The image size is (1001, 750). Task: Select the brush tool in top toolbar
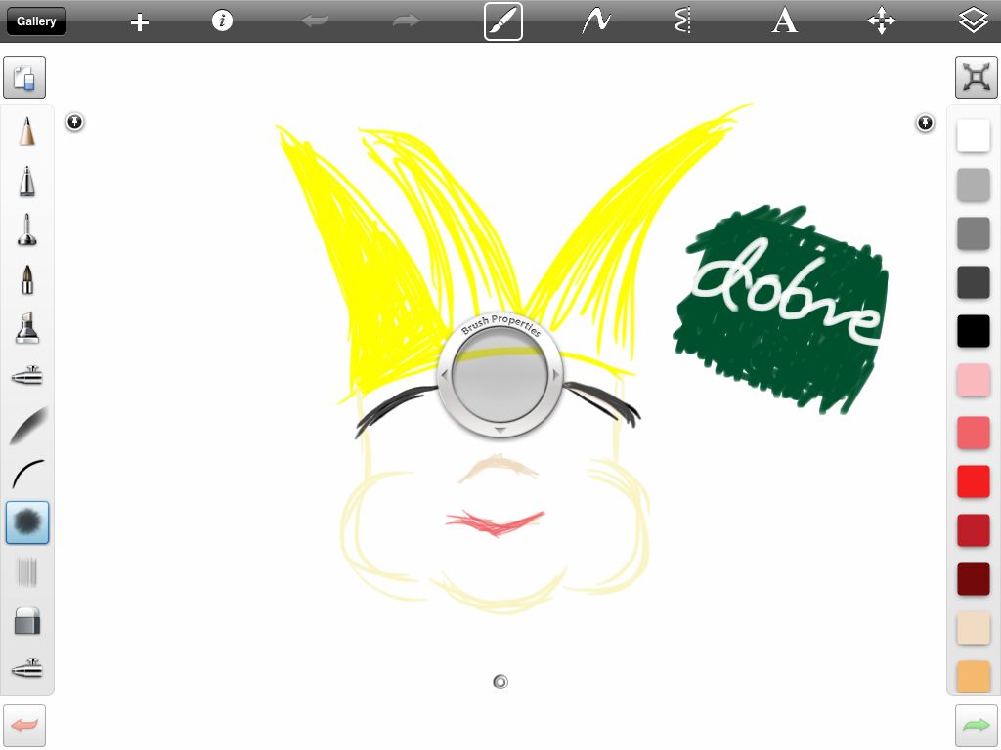pos(503,21)
